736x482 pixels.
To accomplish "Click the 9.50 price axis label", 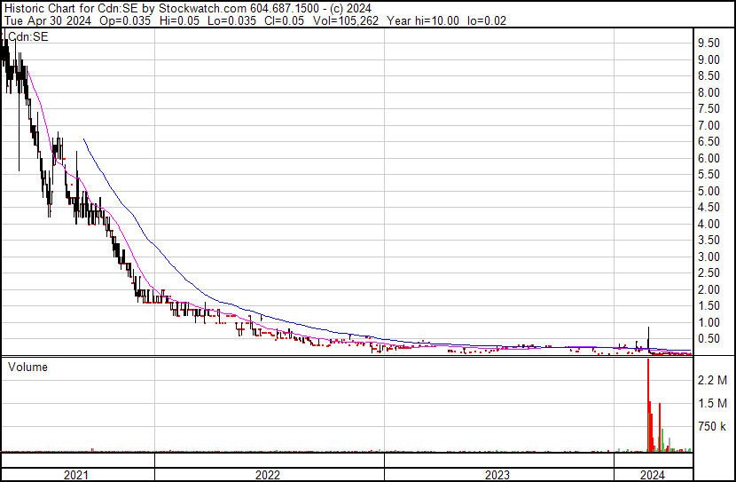I will [708, 43].
